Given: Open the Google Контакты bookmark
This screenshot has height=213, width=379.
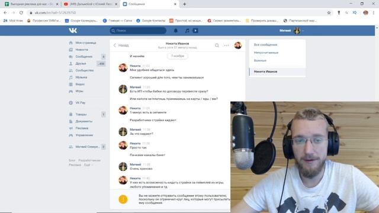Looking at the screenshot, I should [151, 21].
